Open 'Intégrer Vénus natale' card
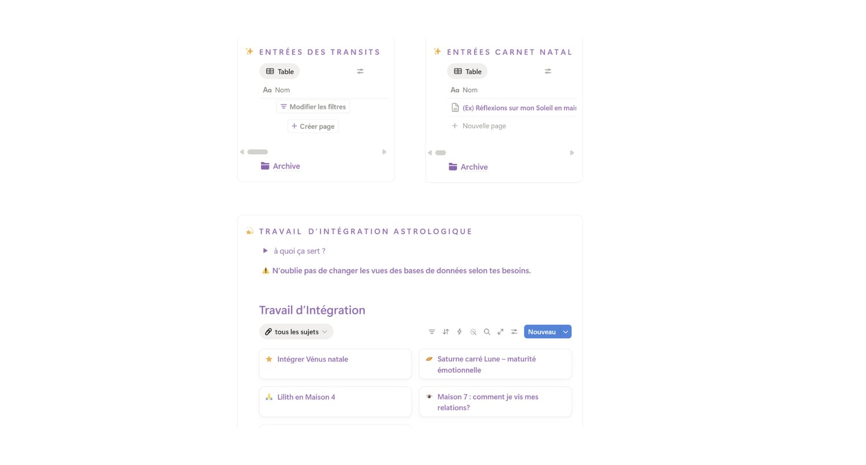This screenshot has width=866, height=465. (335, 363)
